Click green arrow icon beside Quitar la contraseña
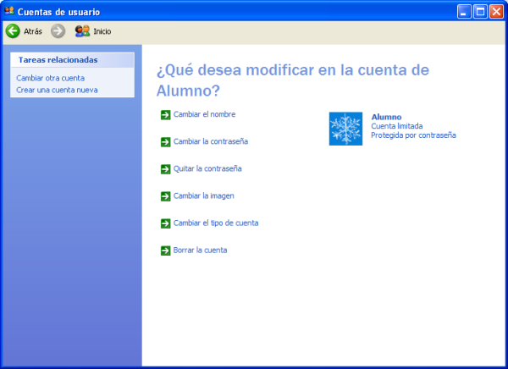The width and height of the screenshot is (508, 369). [x=165, y=168]
